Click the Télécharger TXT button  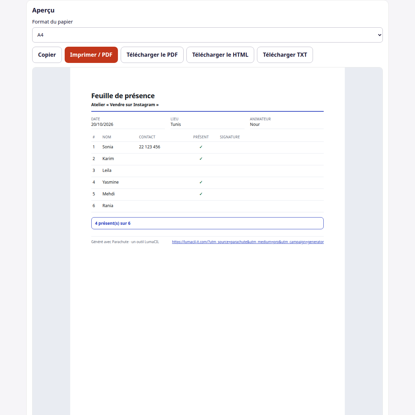285,55
